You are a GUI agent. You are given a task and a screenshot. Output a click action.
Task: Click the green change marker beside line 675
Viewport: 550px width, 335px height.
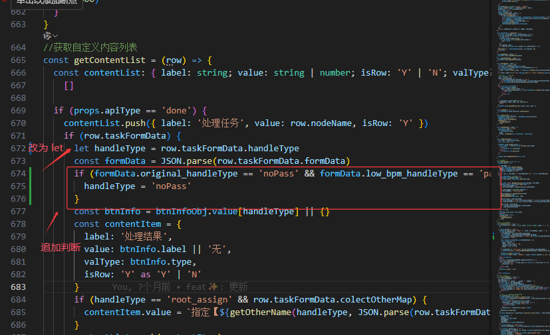click(31, 186)
